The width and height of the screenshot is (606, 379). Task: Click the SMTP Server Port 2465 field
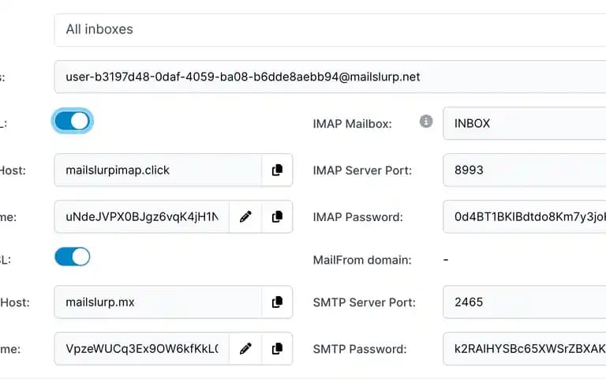click(525, 302)
